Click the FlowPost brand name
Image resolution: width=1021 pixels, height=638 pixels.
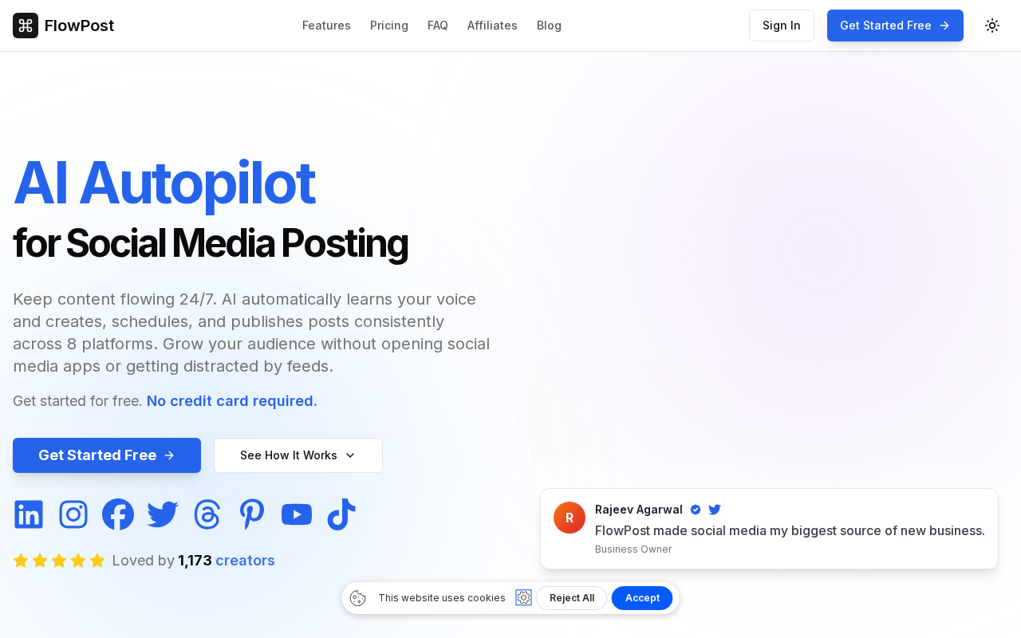click(79, 26)
